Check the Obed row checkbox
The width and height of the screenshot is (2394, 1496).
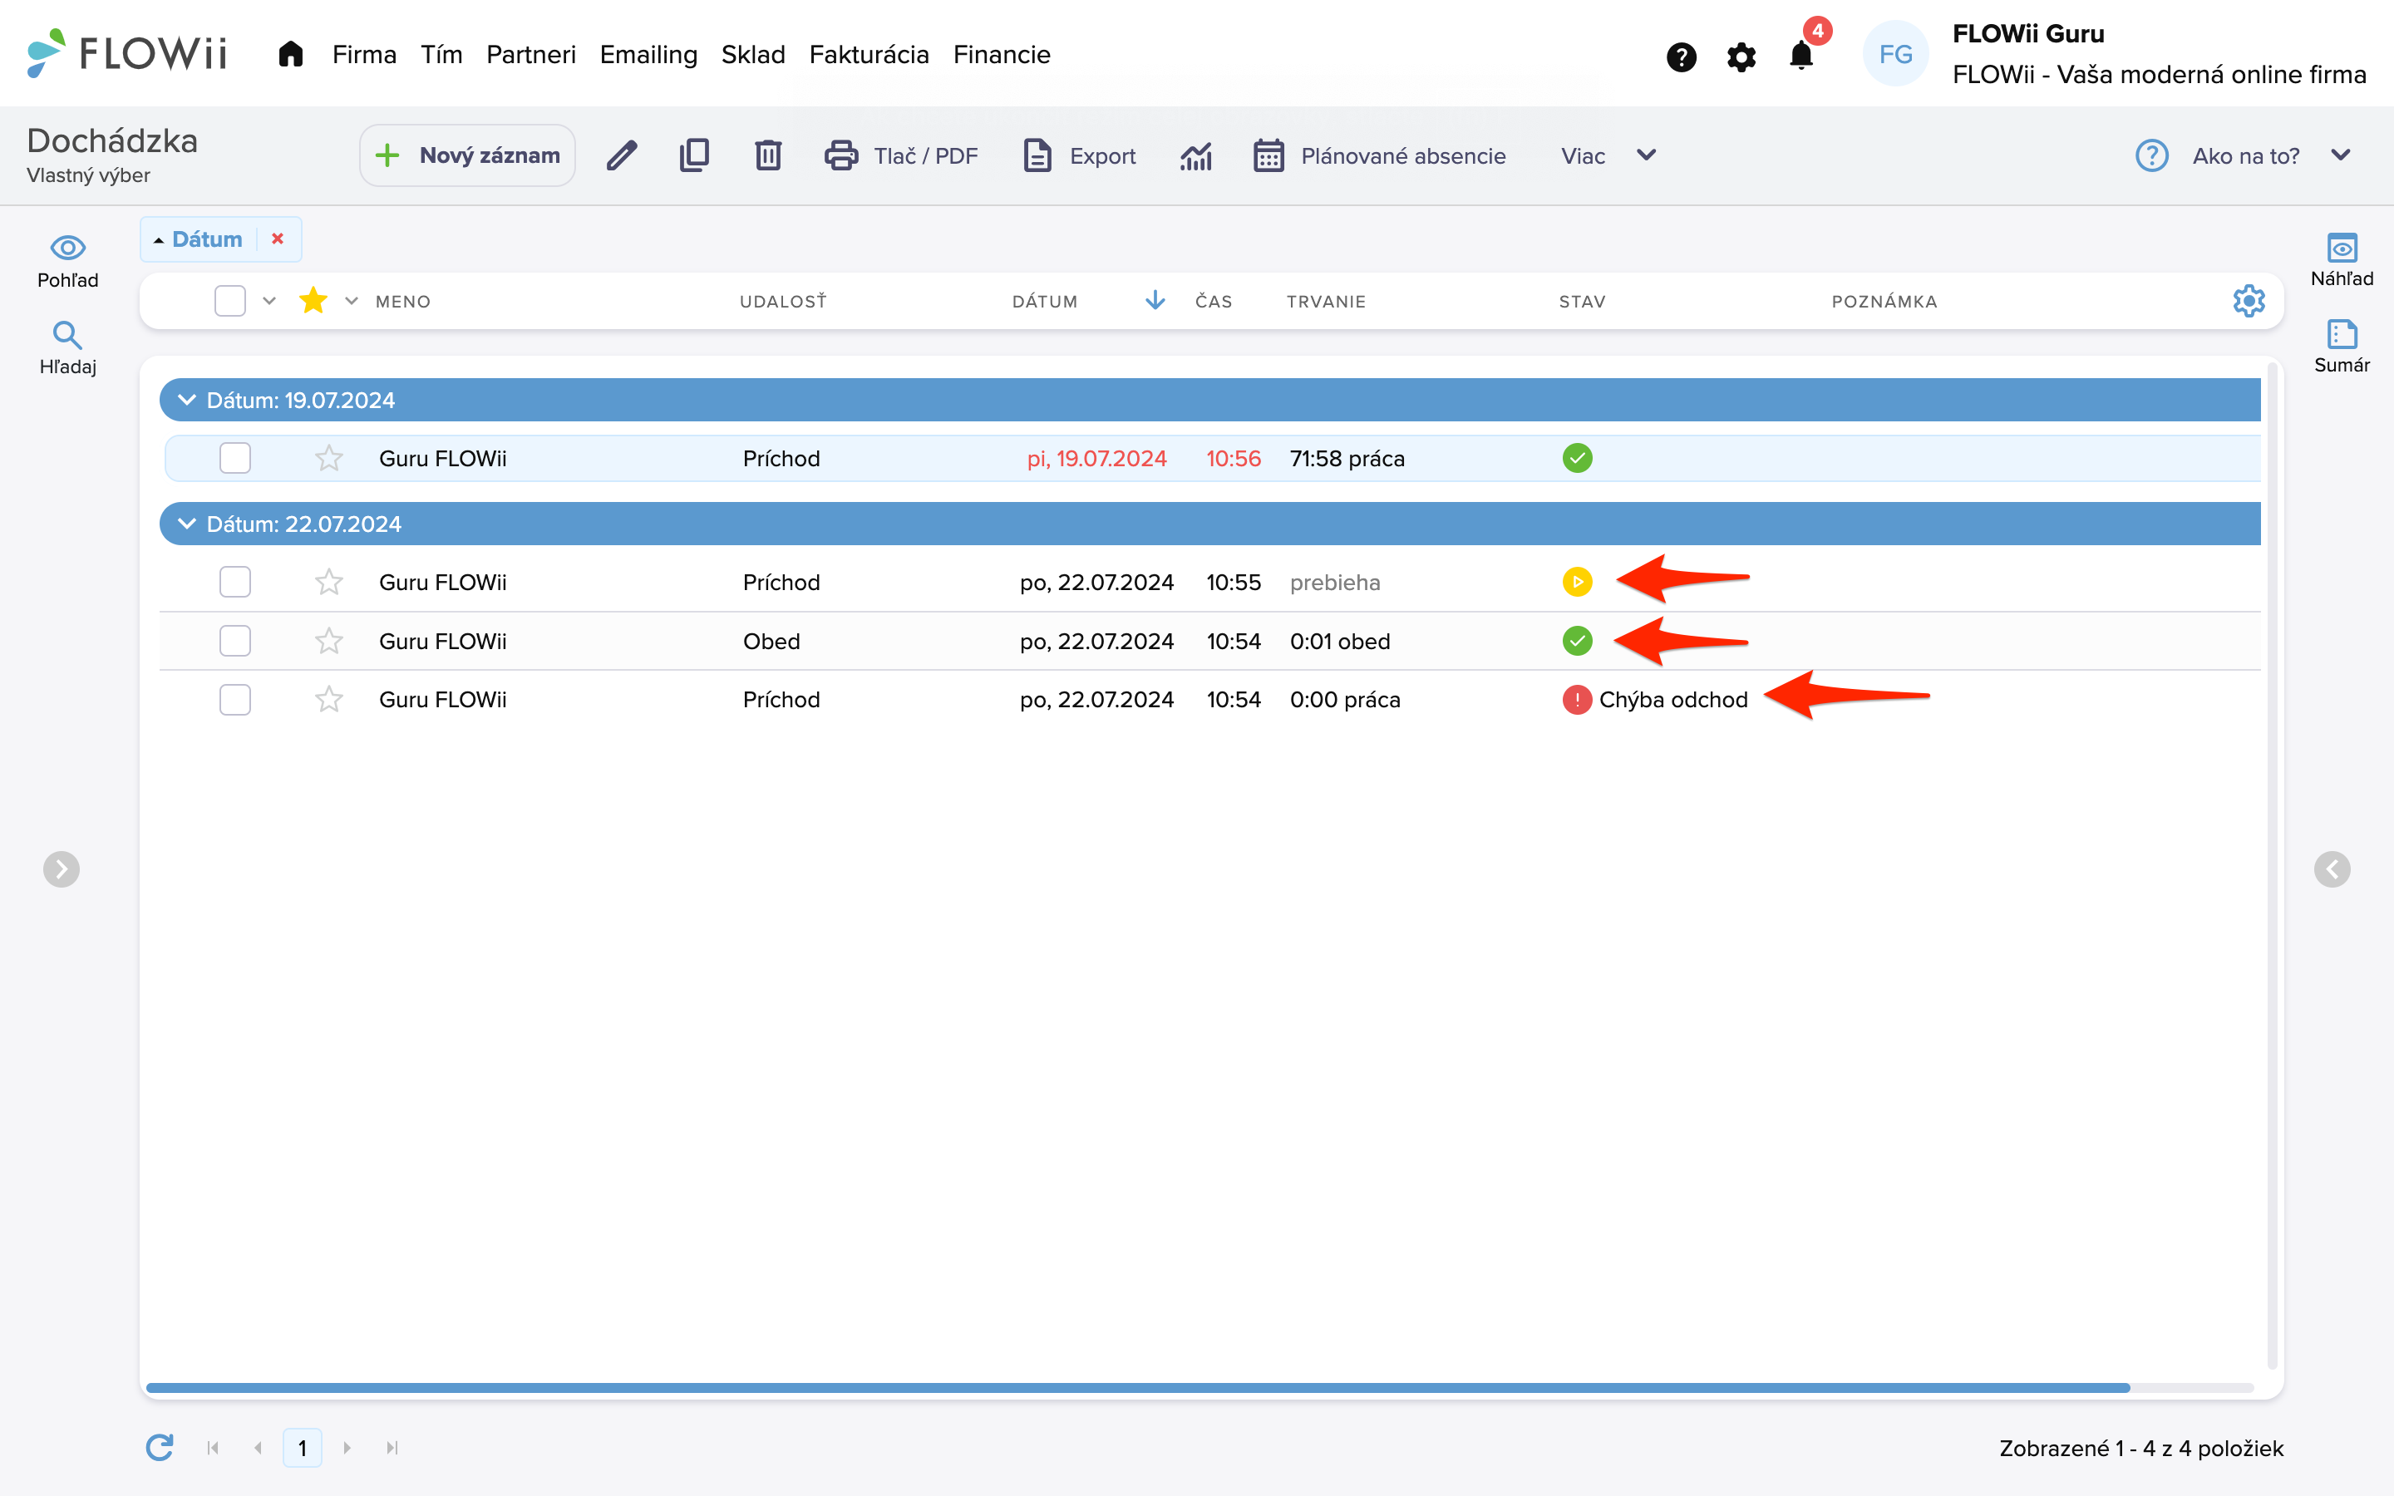(x=234, y=641)
